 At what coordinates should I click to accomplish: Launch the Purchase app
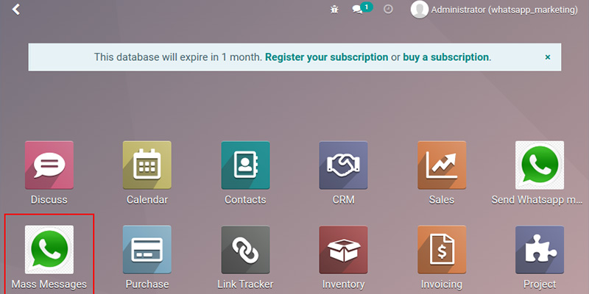(x=147, y=250)
